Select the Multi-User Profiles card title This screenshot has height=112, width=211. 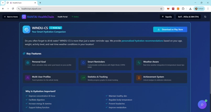coord(41,77)
